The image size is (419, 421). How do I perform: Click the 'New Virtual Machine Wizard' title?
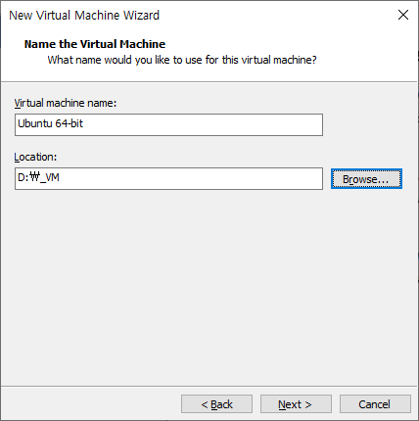point(84,16)
